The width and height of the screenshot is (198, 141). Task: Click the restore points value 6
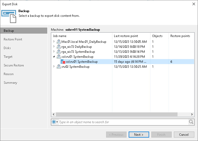(171, 62)
